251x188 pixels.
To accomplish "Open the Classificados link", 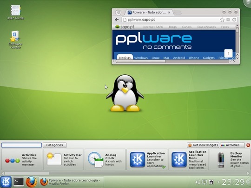I will click(206, 27).
